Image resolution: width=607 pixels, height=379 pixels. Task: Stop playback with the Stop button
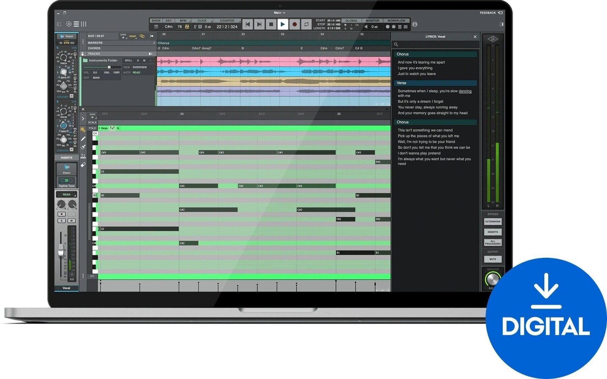click(271, 24)
